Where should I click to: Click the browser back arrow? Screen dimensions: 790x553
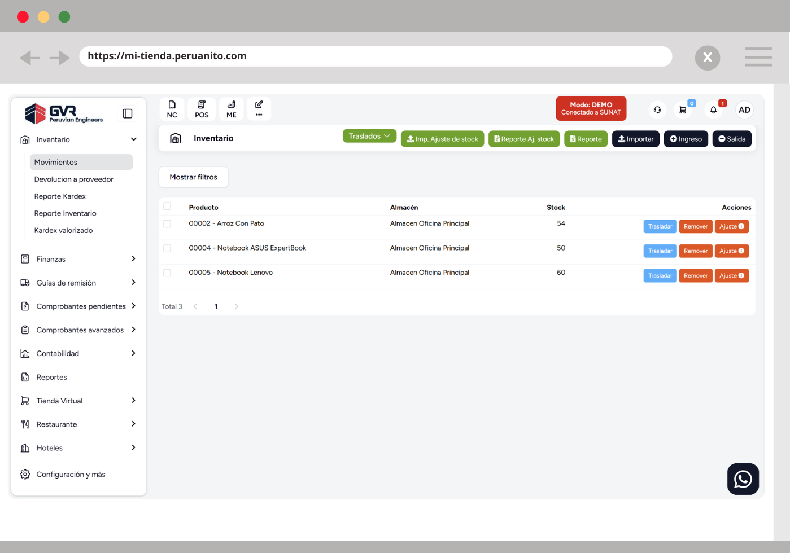pyautogui.click(x=30, y=58)
